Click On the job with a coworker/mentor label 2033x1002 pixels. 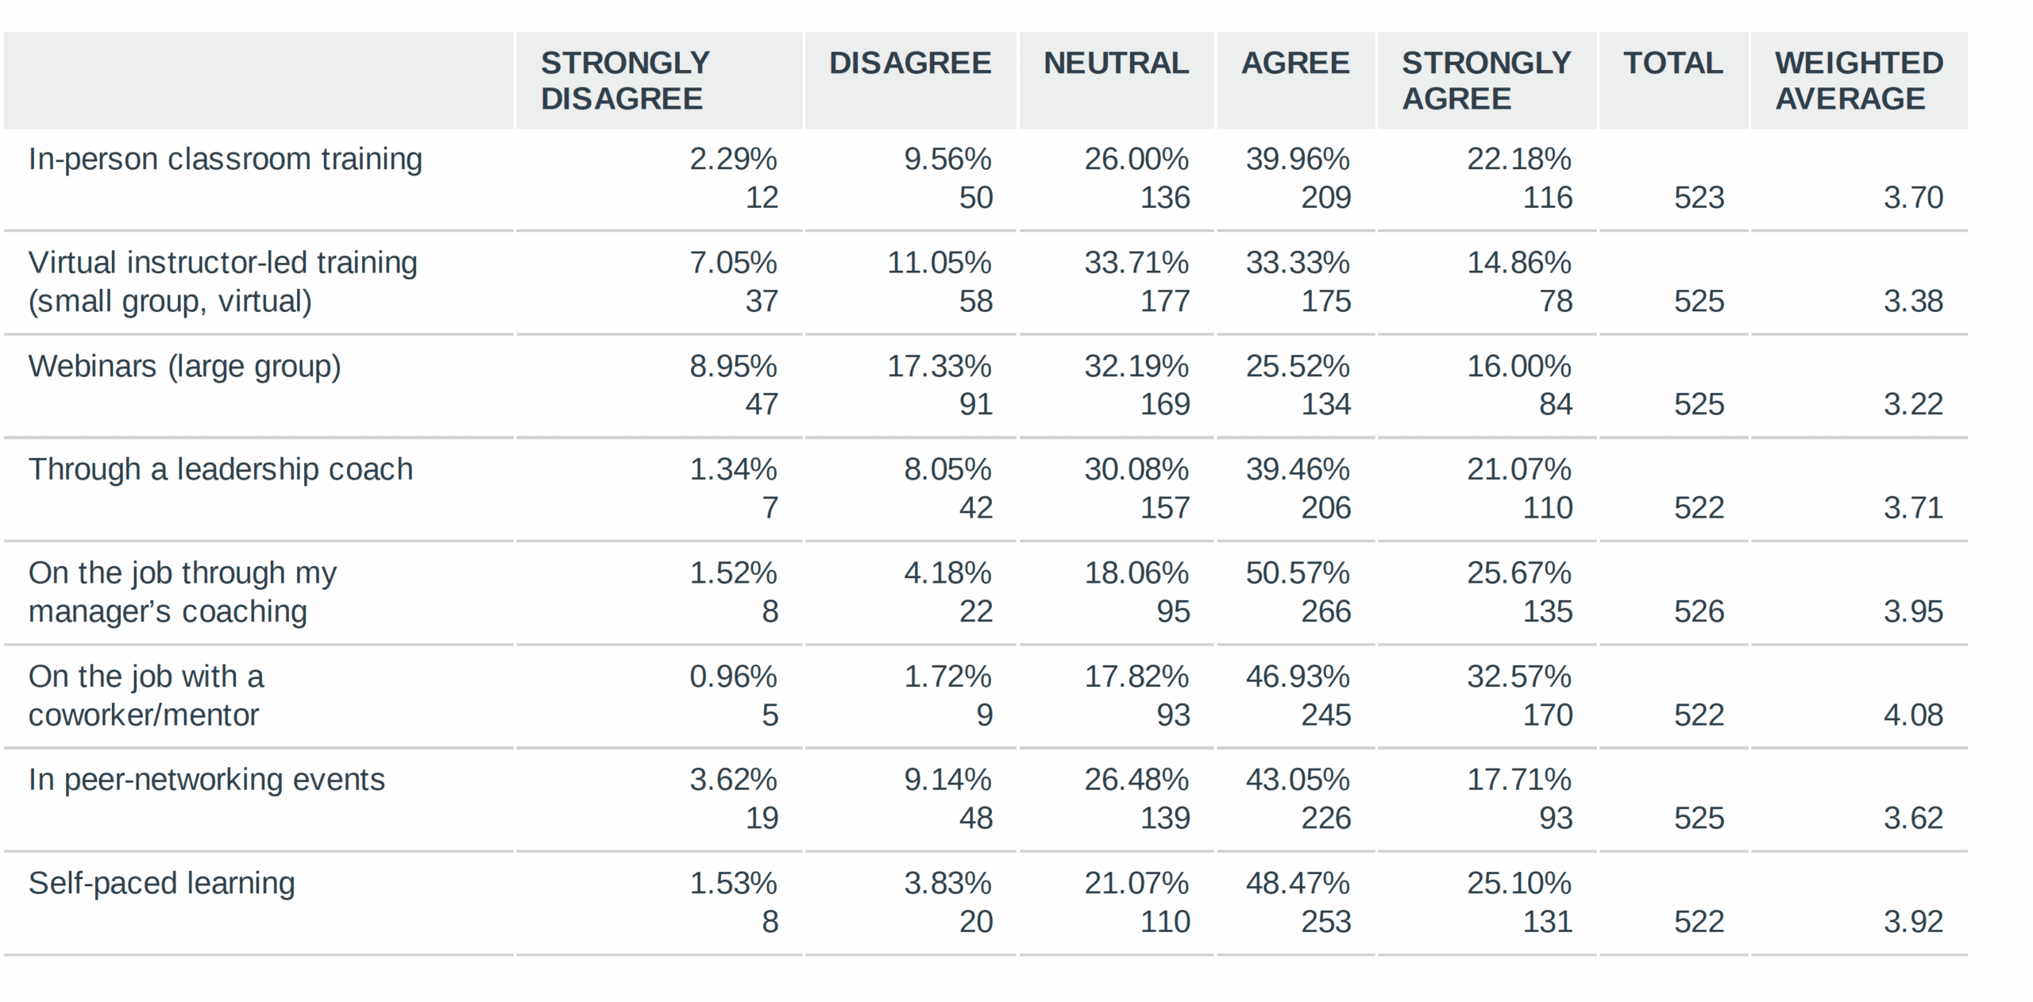click(x=146, y=696)
